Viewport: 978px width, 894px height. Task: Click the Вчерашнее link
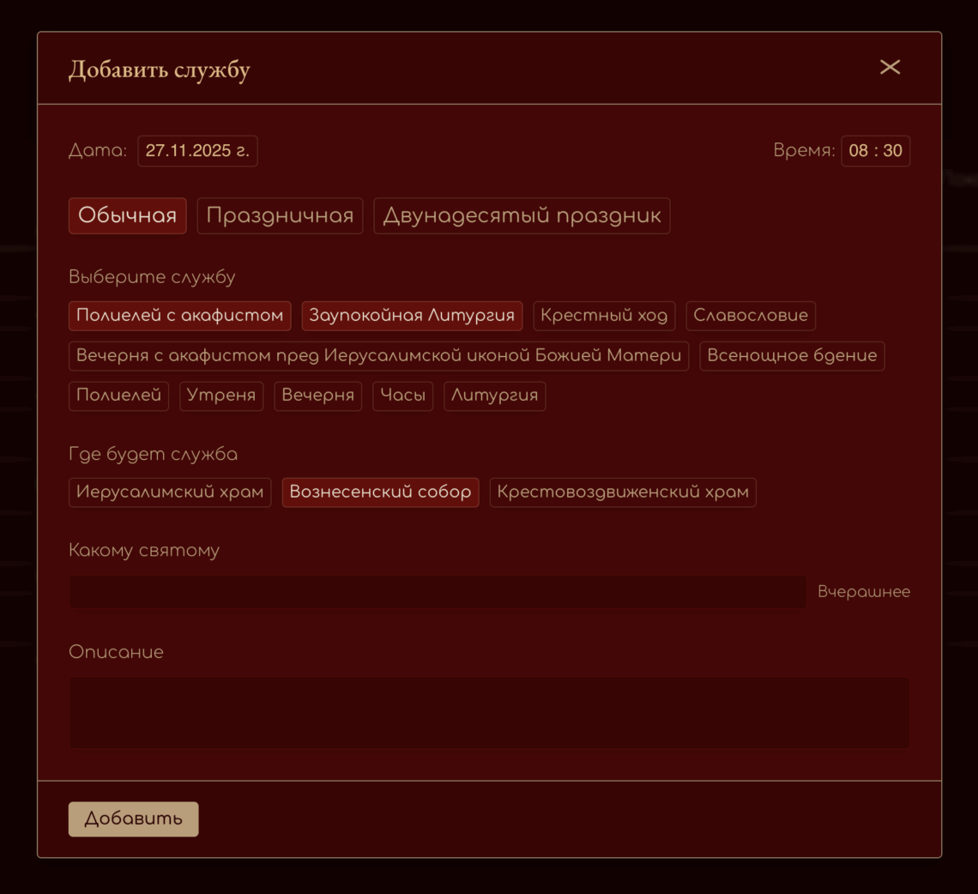click(x=863, y=592)
